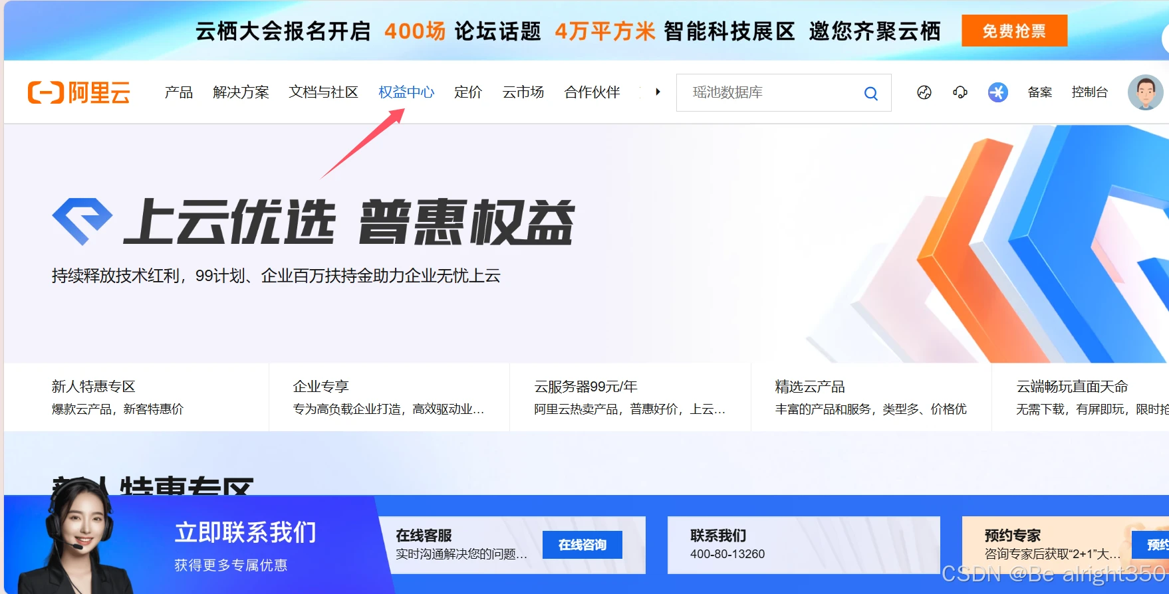Click the 免费抢票 button
This screenshot has width=1169, height=594.
(x=1014, y=31)
